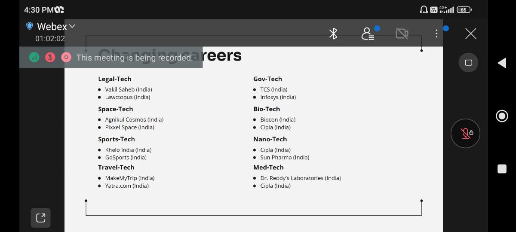Tap the meeting timer 01:02:02

click(50, 39)
